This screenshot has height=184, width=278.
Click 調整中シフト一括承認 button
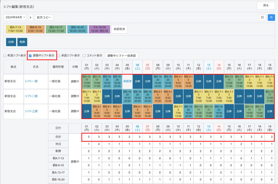[x=121, y=56]
